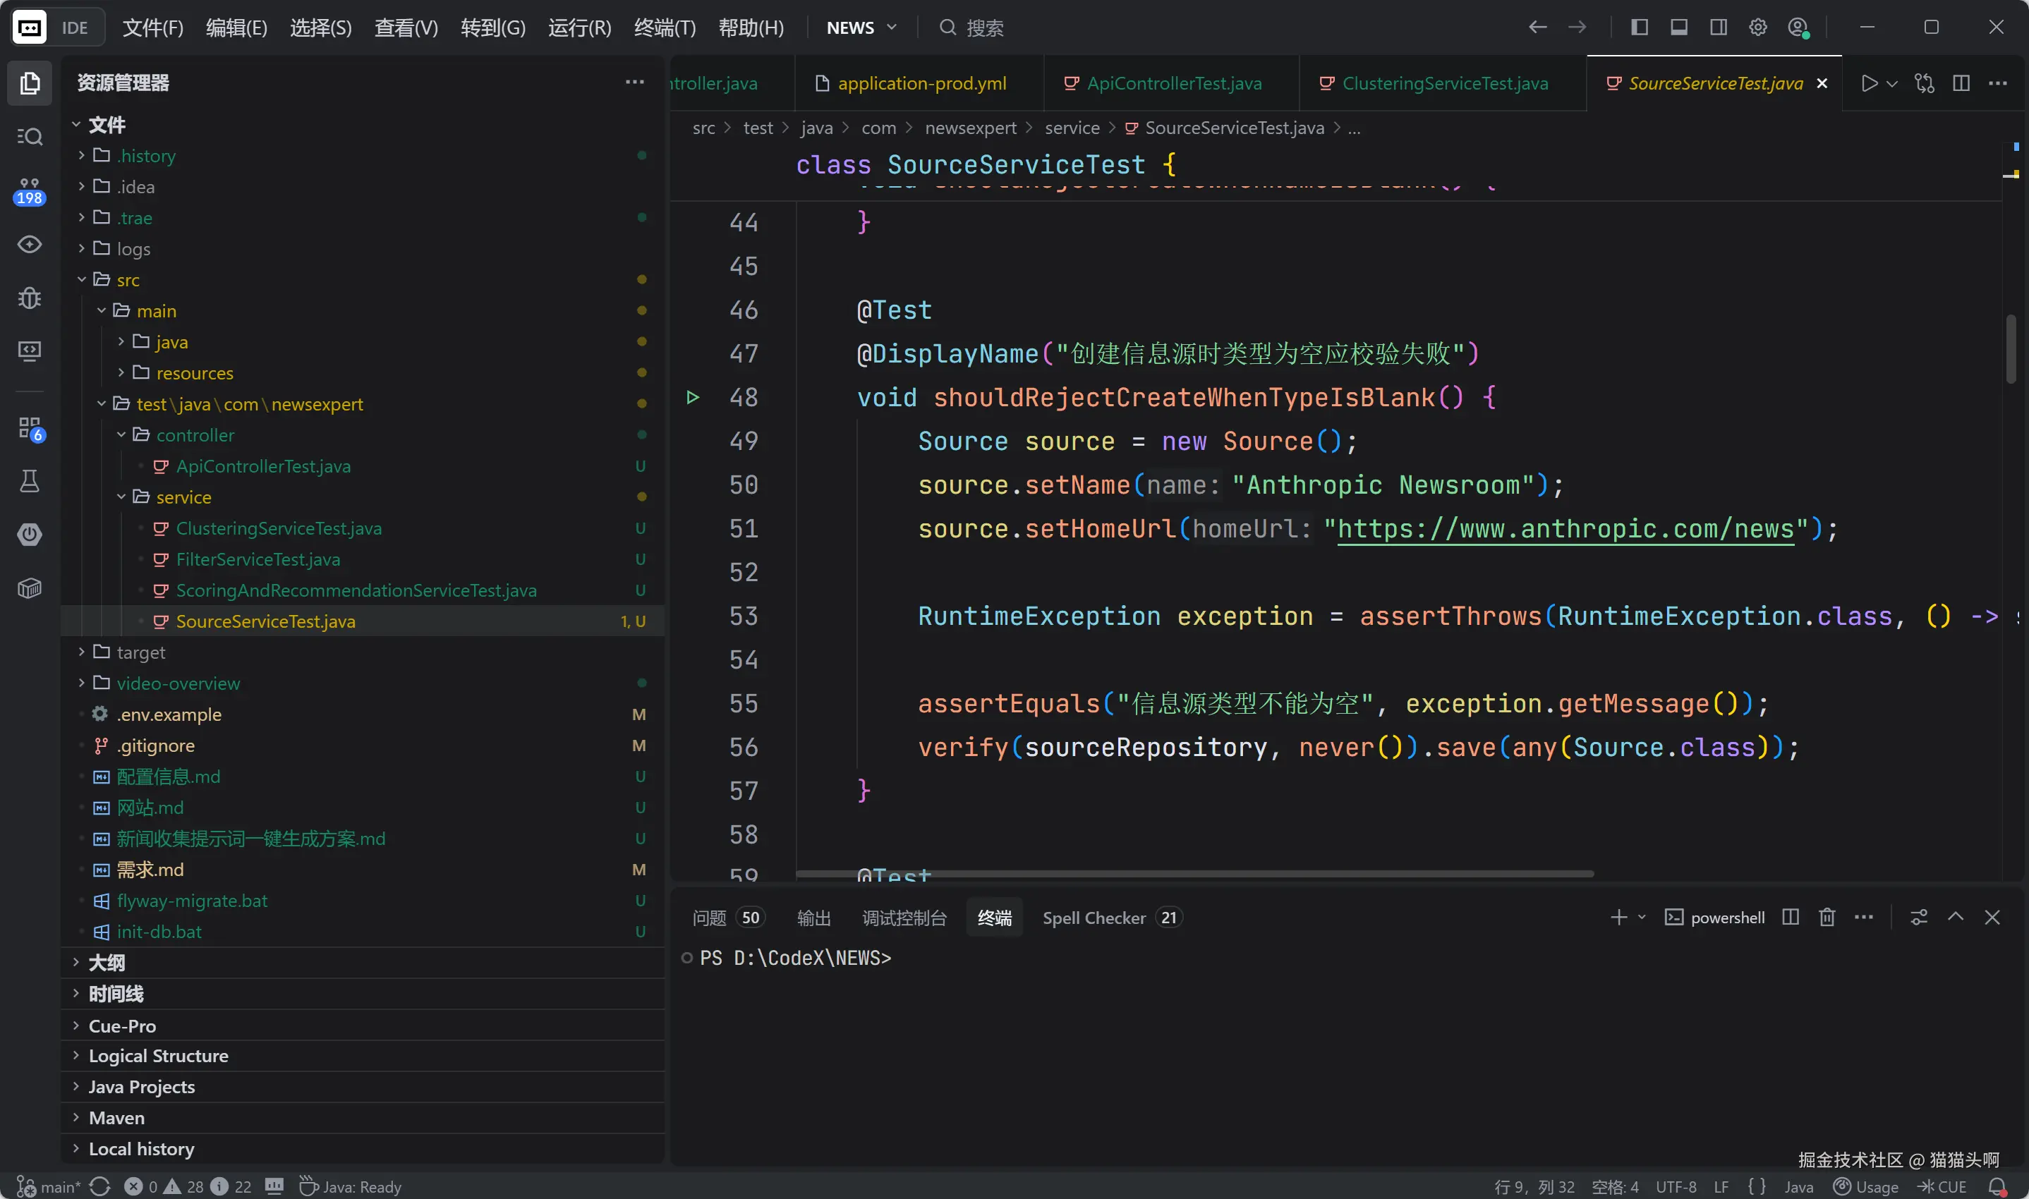Image resolution: width=2029 pixels, height=1199 pixels.
Task: Open the 文件(F) menu
Action: point(152,28)
